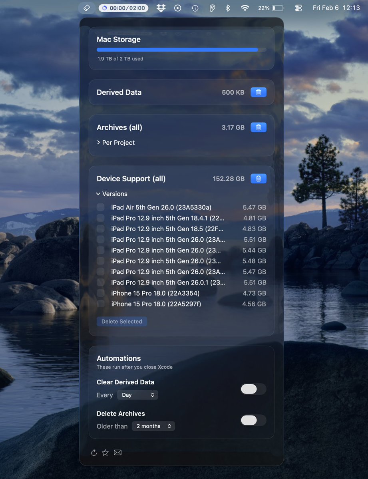Viewport: 368px width, 479px height.
Task: Enable the Delete Archives automation switch
Action: pos(253,420)
